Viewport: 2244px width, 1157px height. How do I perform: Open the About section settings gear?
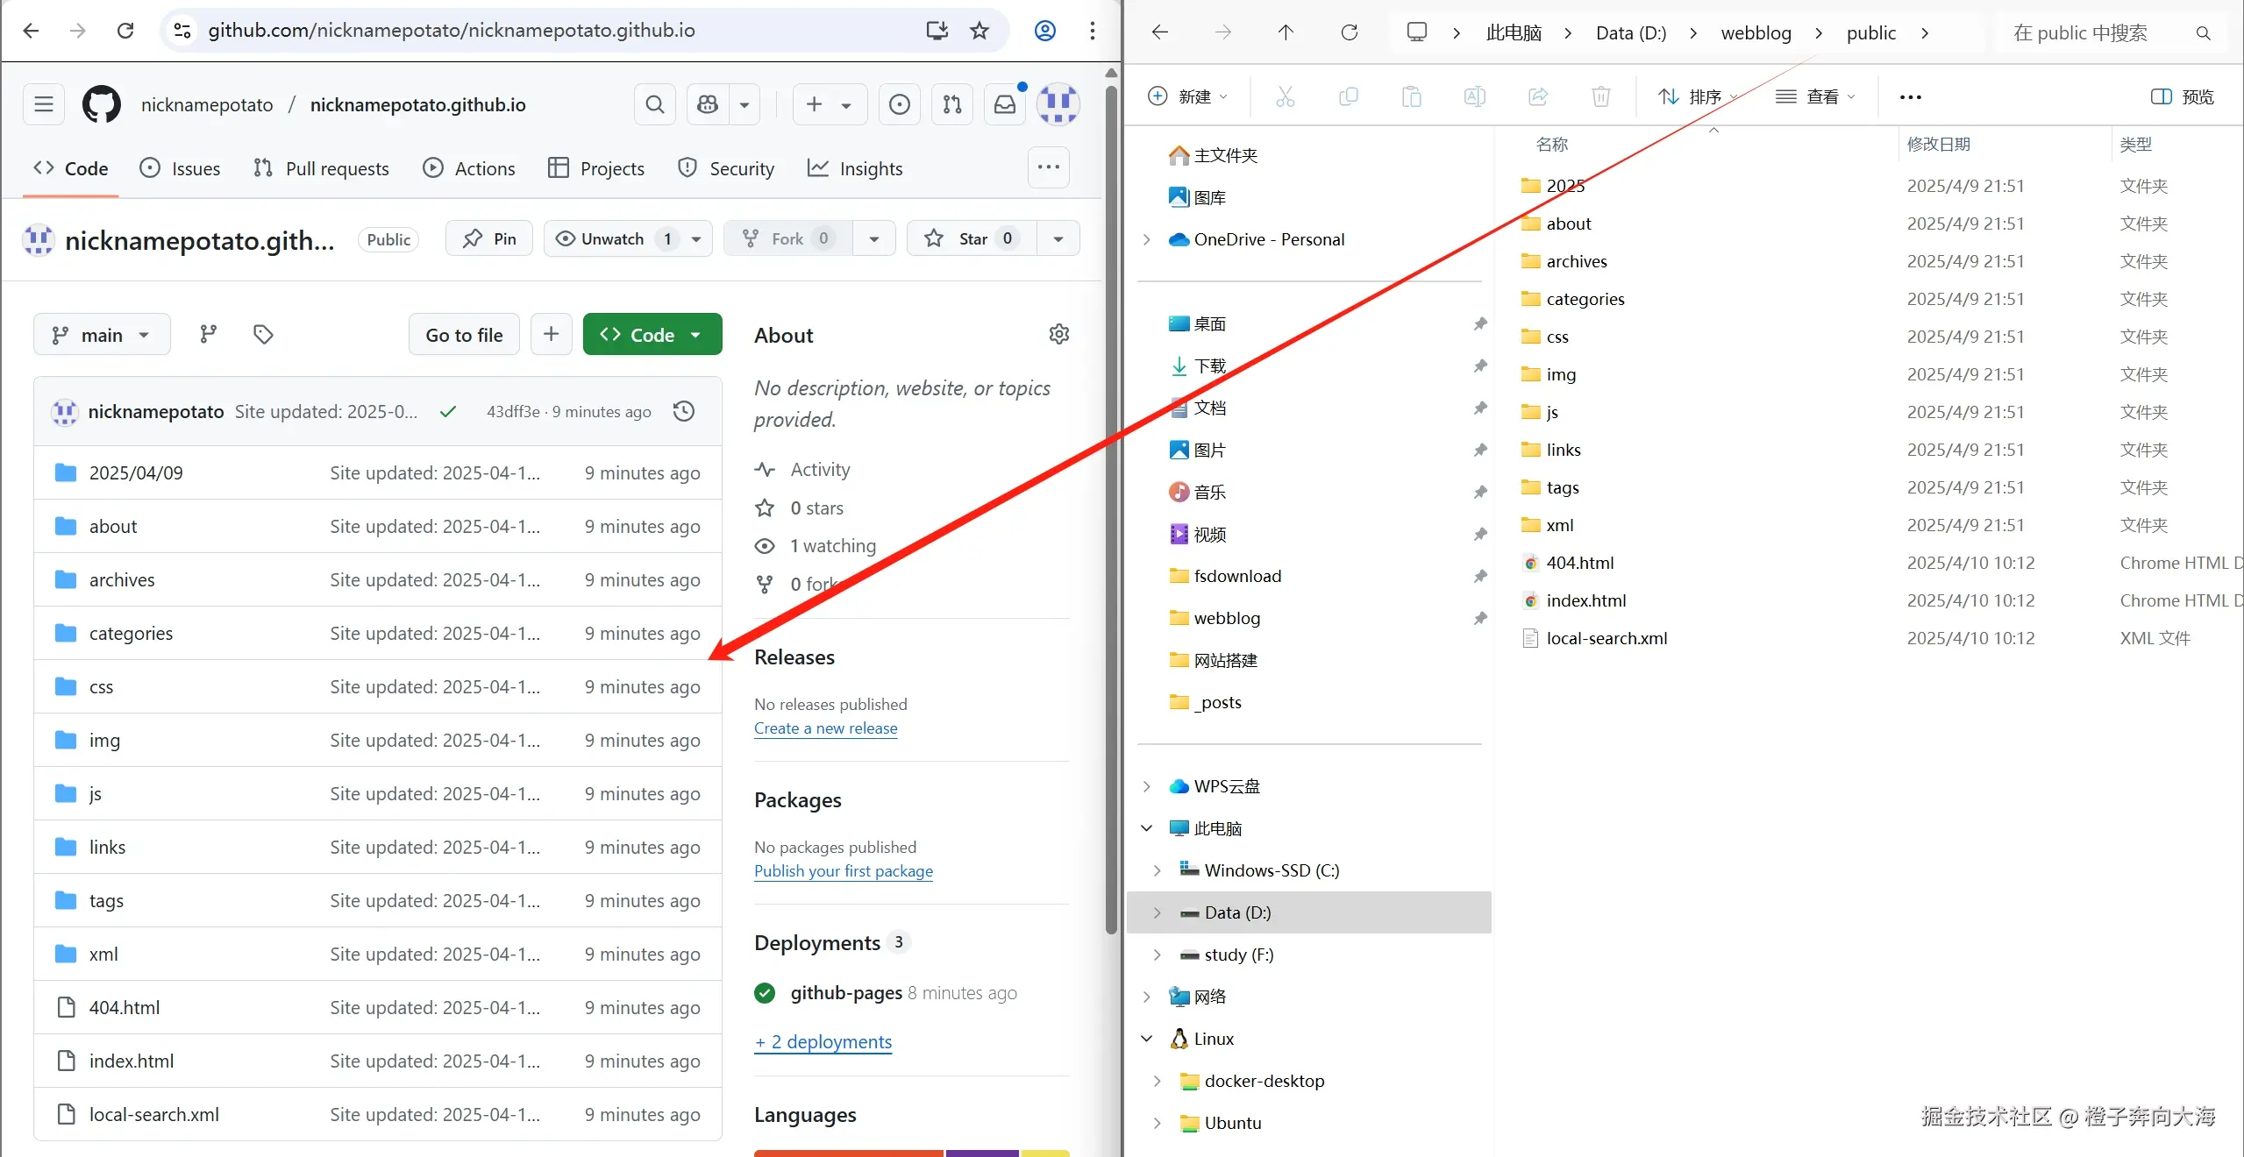pyautogui.click(x=1058, y=335)
